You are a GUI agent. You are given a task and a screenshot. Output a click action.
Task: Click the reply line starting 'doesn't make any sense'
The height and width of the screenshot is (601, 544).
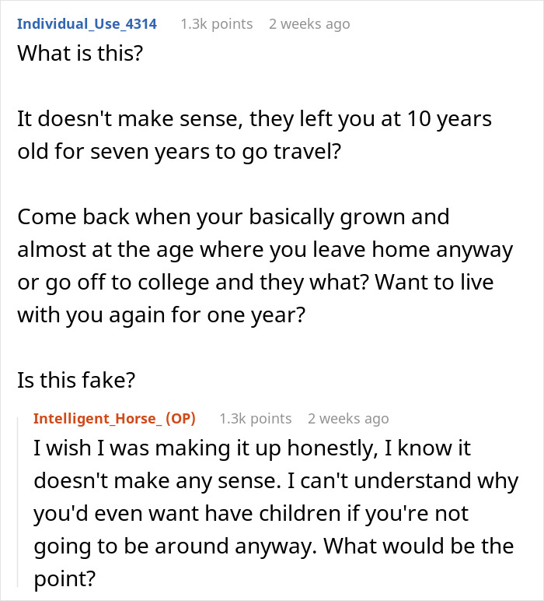[x=275, y=482]
